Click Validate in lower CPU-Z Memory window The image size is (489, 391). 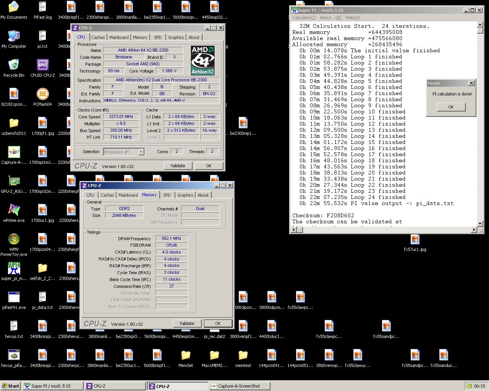tap(187, 323)
